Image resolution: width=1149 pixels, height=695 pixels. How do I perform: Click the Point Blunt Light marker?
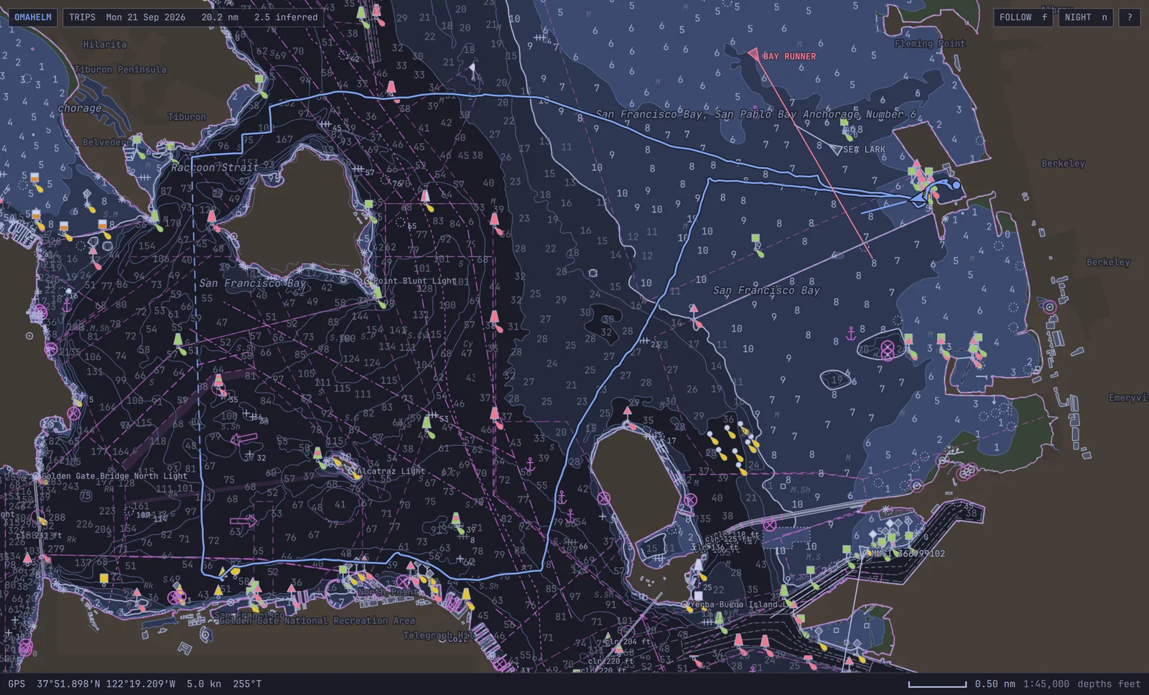[x=368, y=281]
